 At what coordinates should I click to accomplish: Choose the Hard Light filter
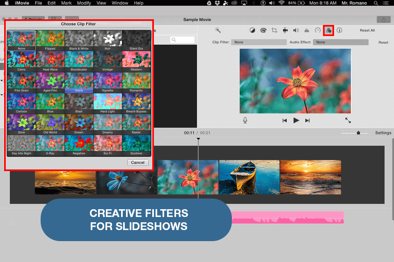click(108, 103)
